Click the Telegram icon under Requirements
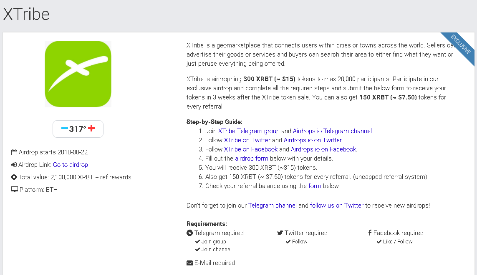The height and width of the screenshot is (275, 477). 189,233
